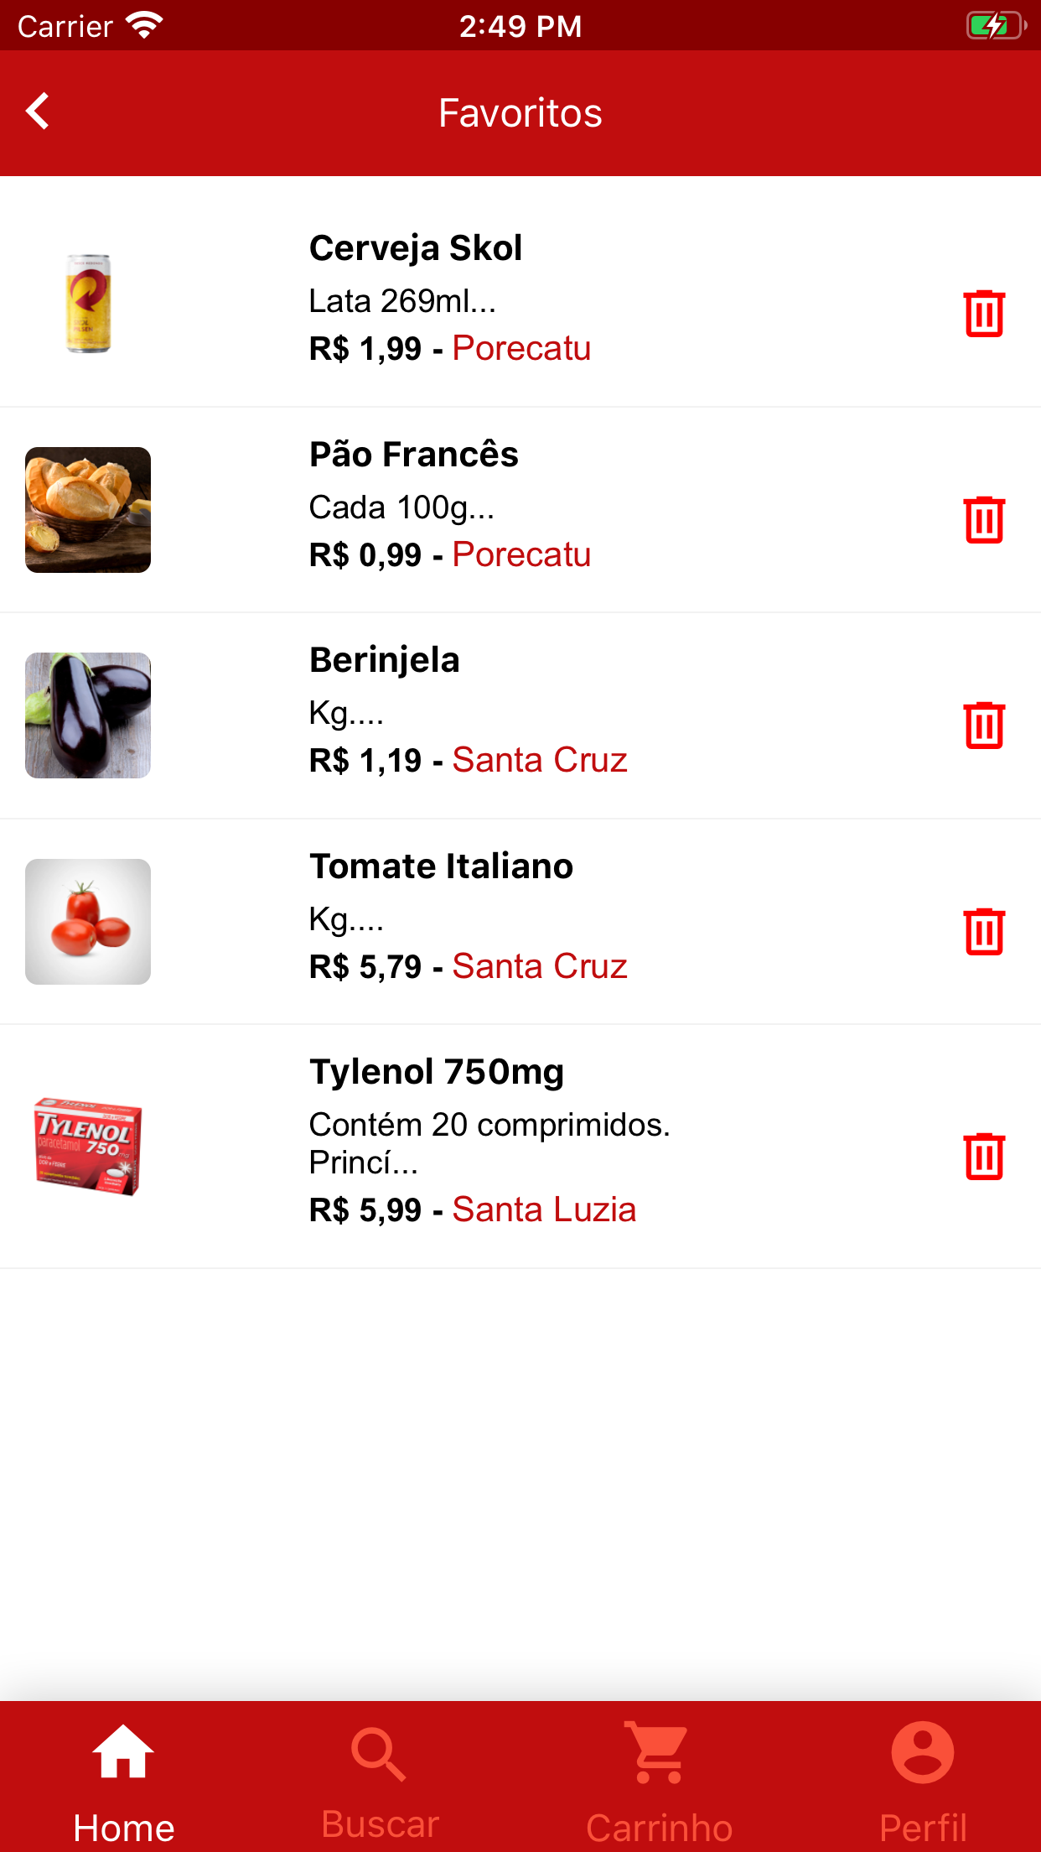Delete Tylenol 750mg from favorites

tap(984, 1157)
